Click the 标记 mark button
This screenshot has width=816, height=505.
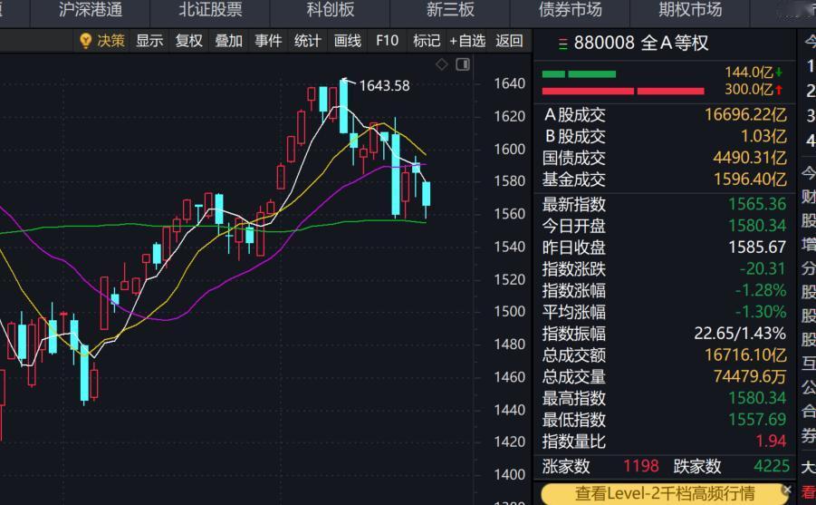[427, 41]
